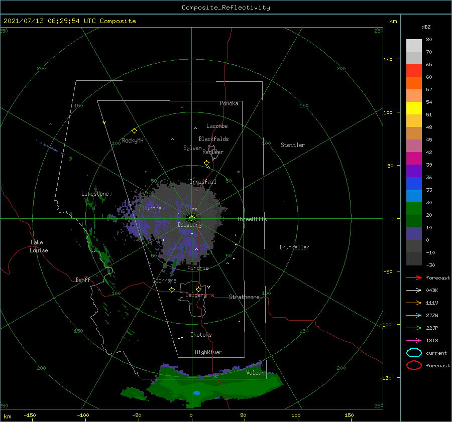Click the orange 111V arrow legend icon
This screenshot has width=452, height=422.
(414, 303)
